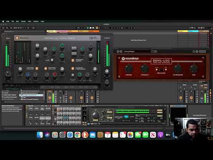
Task: Click the stop button in the transport
Action: click(91, 28)
